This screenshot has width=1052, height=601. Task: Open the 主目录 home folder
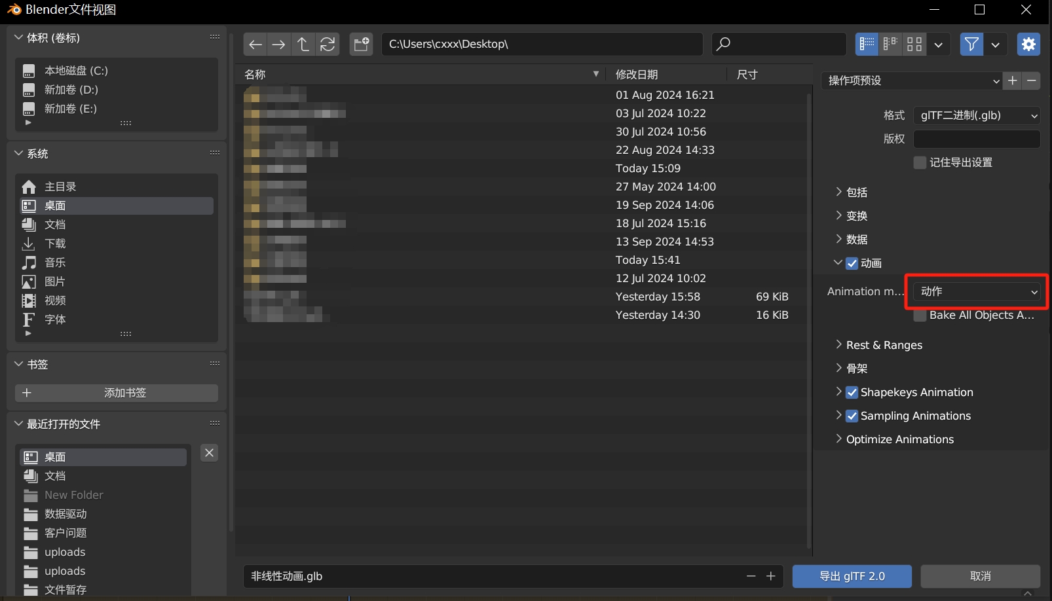[117, 187]
